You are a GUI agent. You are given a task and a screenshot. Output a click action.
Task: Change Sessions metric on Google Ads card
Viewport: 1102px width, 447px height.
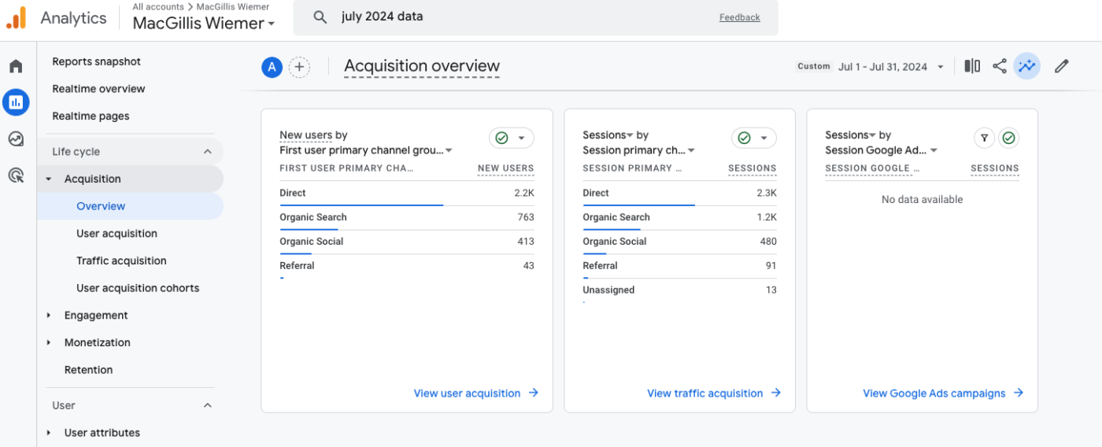pyautogui.click(x=850, y=135)
